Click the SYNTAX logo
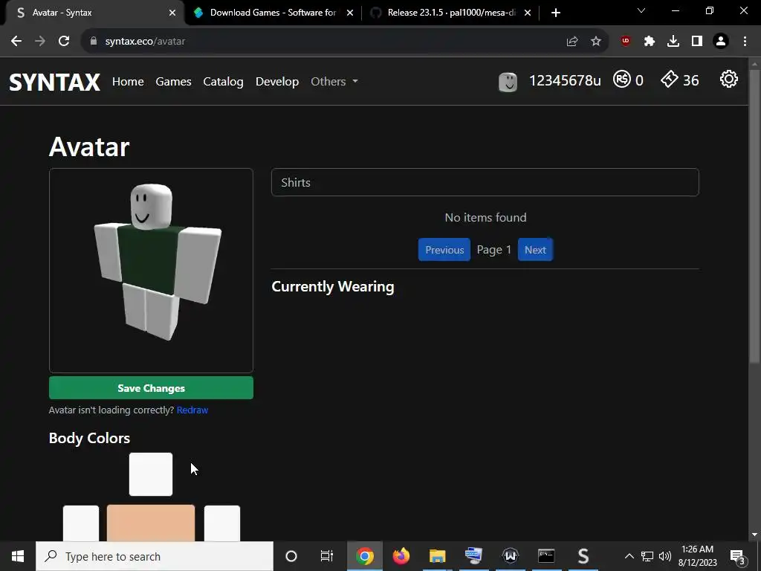Image resolution: width=761 pixels, height=571 pixels. [54, 82]
